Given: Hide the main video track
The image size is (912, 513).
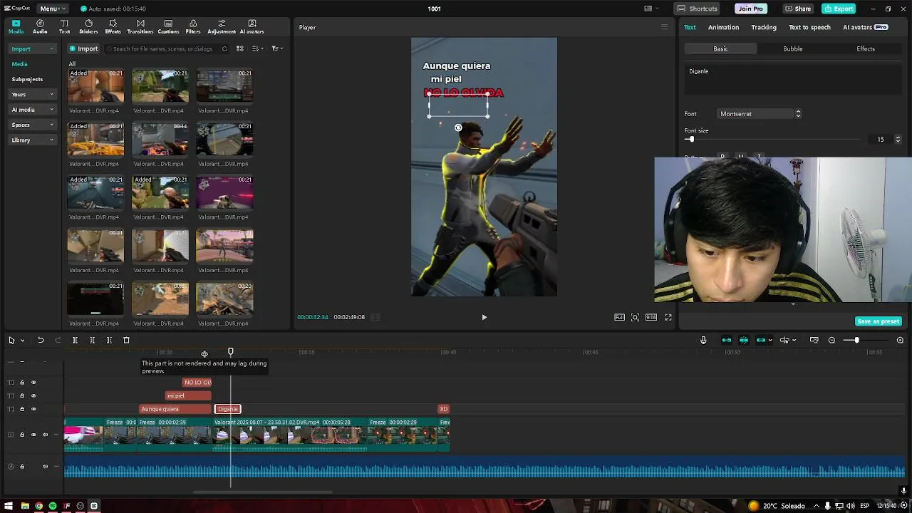Looking at the screenshot, I should pos(33,435).
